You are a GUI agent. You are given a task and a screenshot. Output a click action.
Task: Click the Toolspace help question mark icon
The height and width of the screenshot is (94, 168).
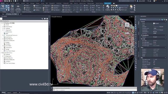47,19
